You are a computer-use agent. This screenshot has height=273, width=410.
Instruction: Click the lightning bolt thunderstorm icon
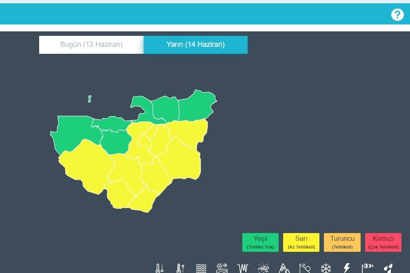[346, 268]
